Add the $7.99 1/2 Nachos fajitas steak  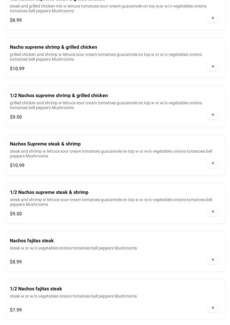coord(213,308)
